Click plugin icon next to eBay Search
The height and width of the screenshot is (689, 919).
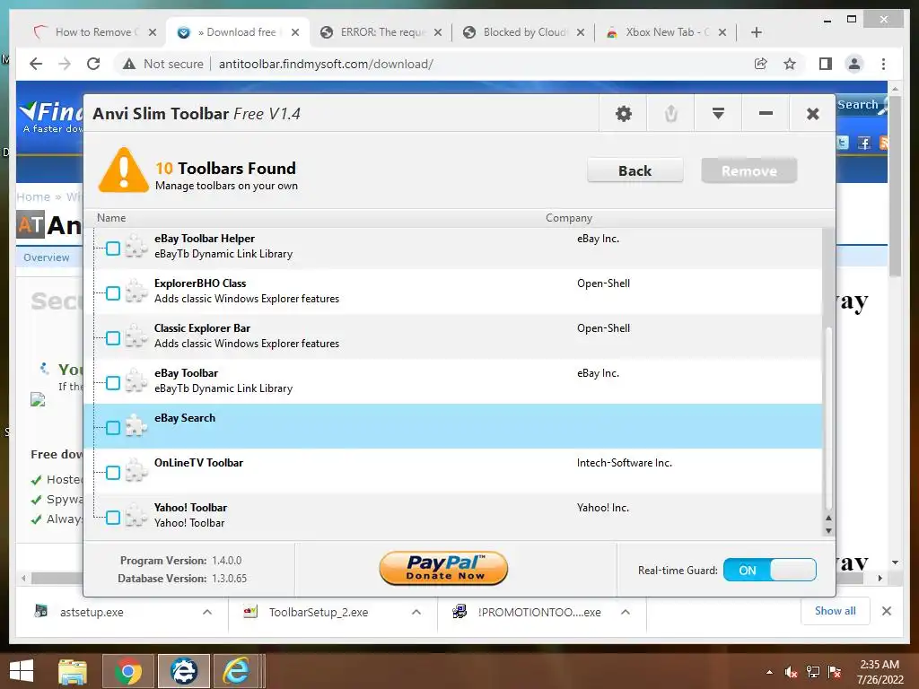[136, 425]
